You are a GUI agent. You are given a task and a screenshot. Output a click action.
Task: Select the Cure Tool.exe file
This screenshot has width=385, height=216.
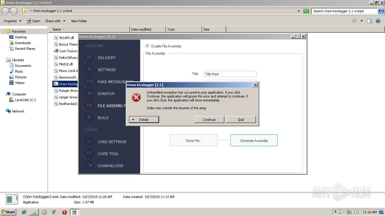point(66,51)
